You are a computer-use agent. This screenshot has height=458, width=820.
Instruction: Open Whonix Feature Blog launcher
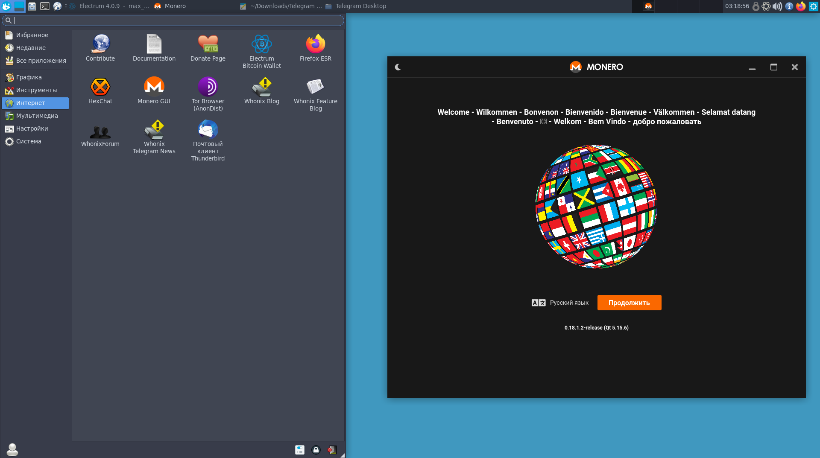pos(316,94)
